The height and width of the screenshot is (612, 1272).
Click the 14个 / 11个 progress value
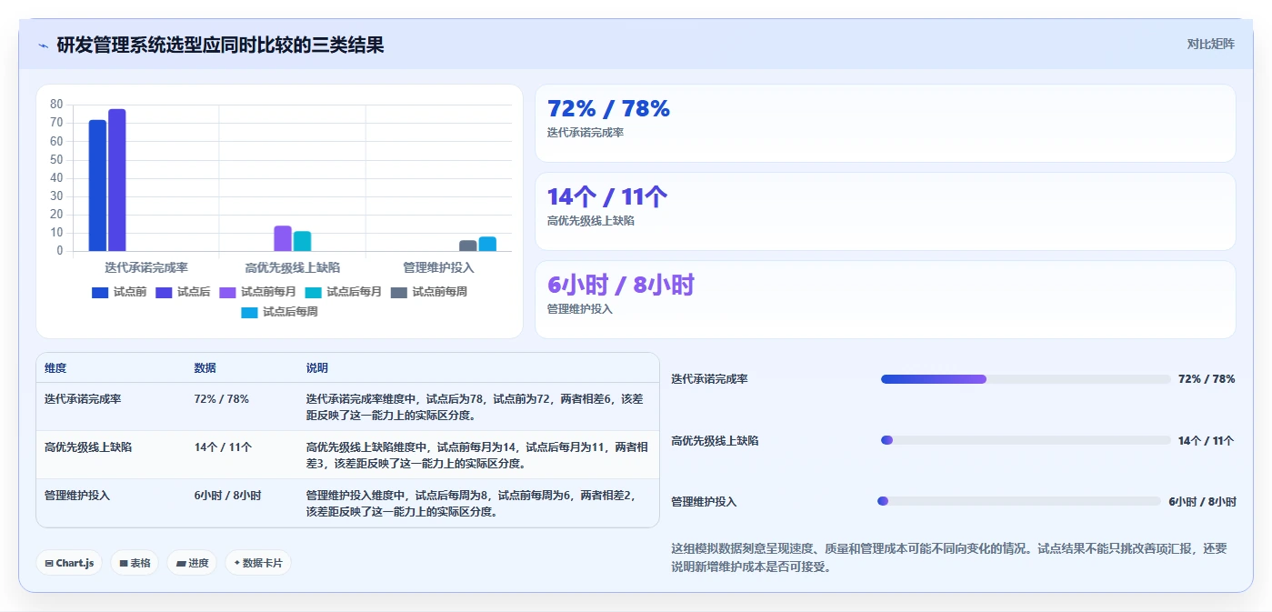tap(1207, 440)
